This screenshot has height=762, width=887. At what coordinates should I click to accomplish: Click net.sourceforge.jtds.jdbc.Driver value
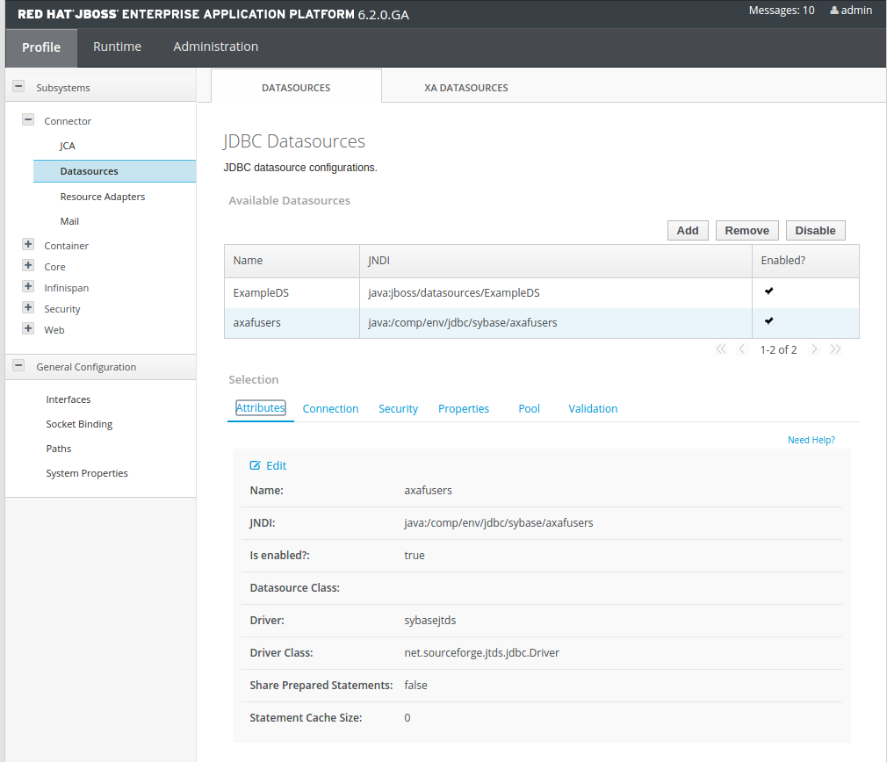pos(481,653)
